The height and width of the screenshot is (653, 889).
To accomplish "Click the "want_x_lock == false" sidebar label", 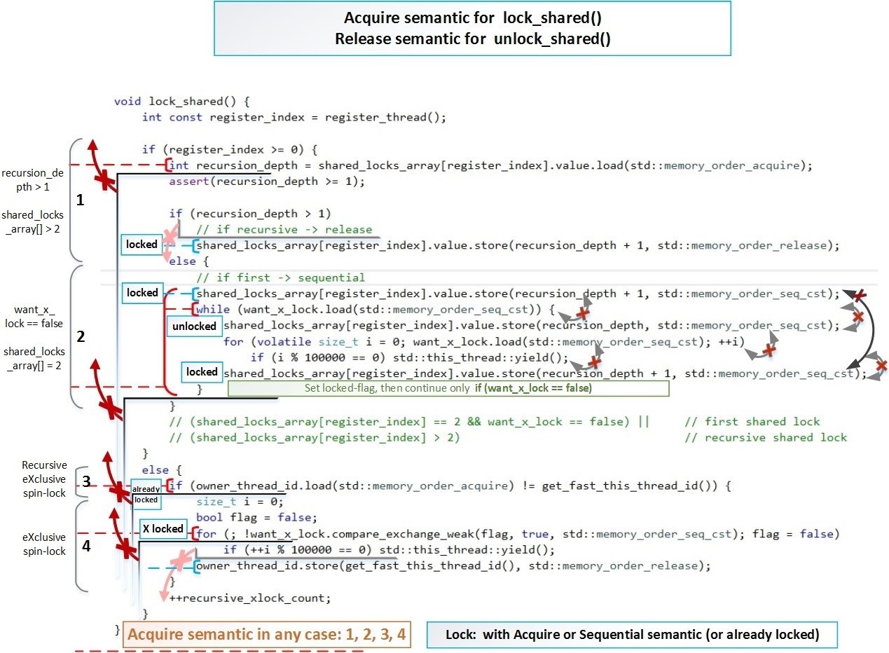I will [x=32, y=315].
